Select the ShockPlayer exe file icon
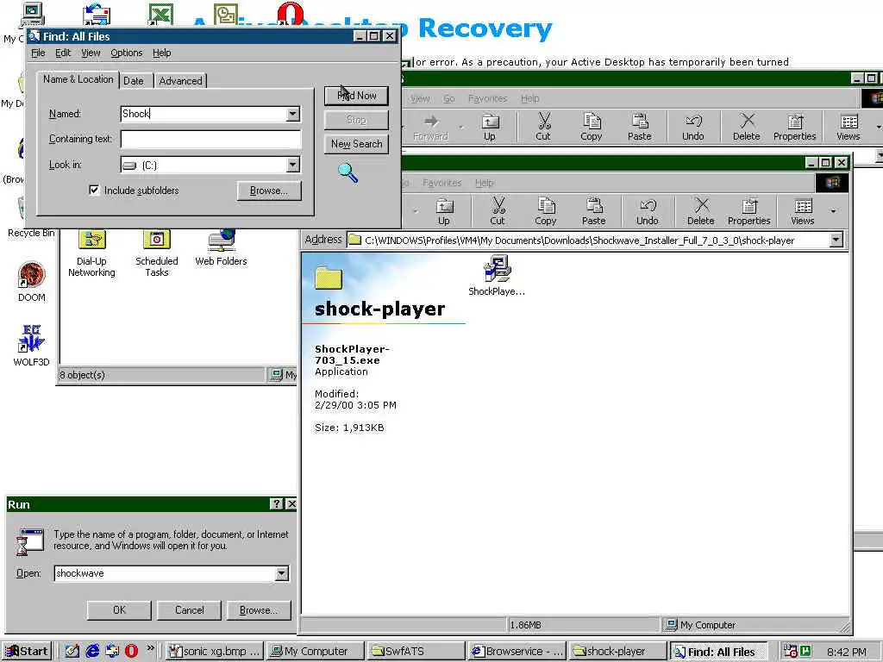Viewport: 883px width, 662px height. [x=497, y=275]
